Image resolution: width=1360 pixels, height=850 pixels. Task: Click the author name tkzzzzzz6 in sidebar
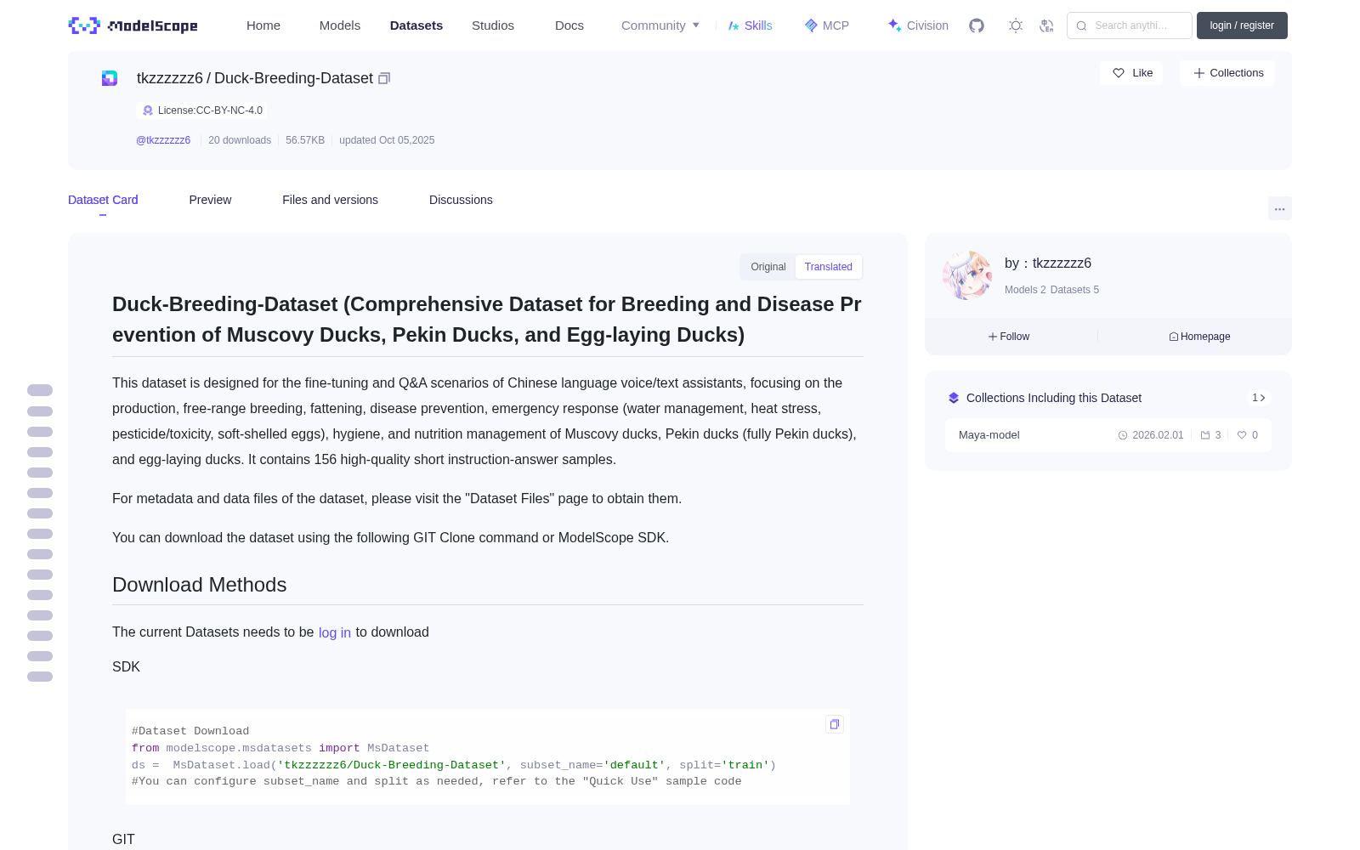(1062, 263)
